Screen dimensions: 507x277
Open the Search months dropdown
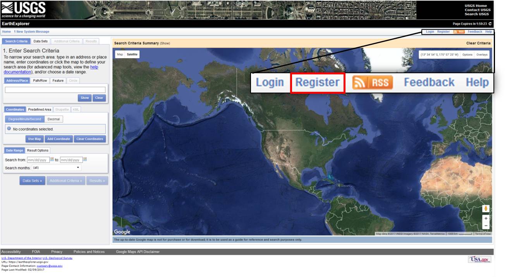tap(57, 168)
